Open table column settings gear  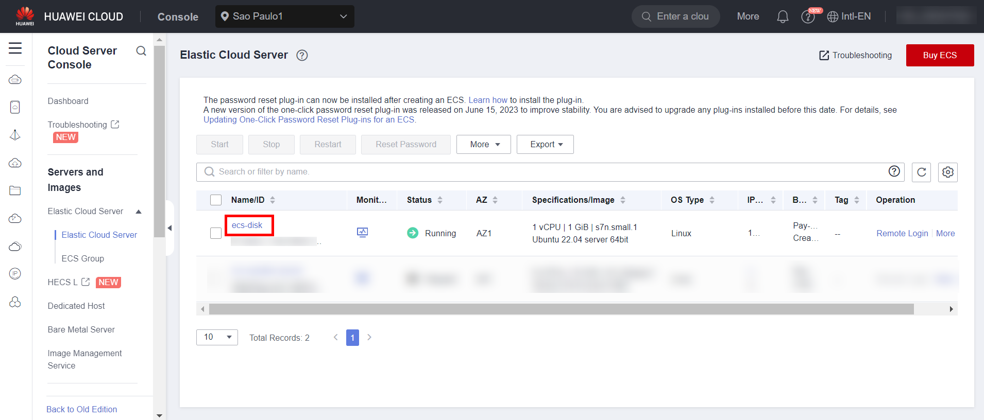[x=947, y=172]
